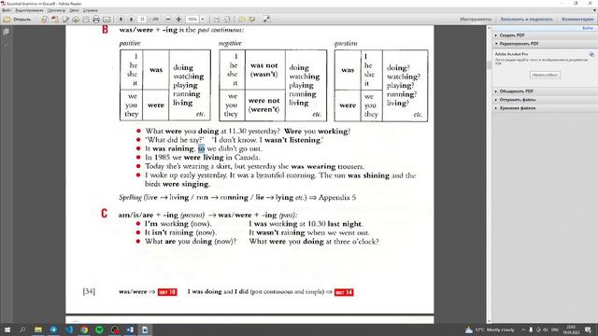Open Google Chrome from taskbar
This screenshot has width=598, height=336.
coord(84,329)
